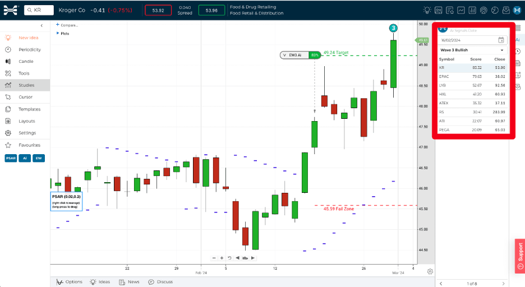This screenshot has width=525, height=287.
Task: Toggle the PSAR study button
Action: point(11,158)
